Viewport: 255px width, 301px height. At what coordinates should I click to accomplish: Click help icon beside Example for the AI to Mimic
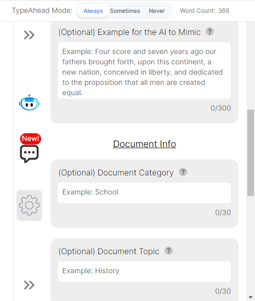(x=210, y=31)
